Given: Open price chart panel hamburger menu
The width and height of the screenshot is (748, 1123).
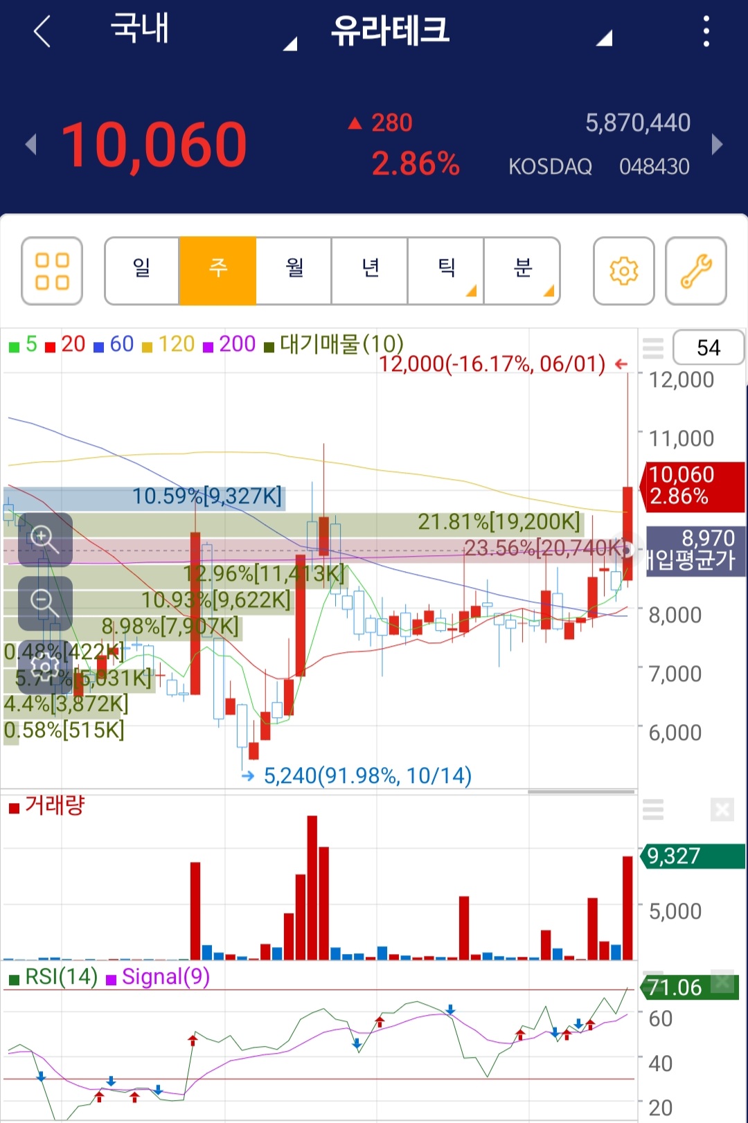Looking at the screenshot, I should (x=652, y=348).
